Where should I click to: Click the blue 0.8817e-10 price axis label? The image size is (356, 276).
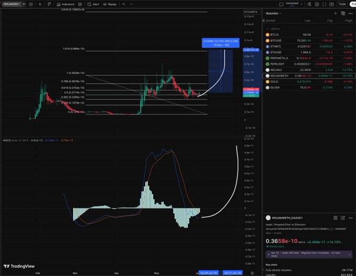(251, 50)
